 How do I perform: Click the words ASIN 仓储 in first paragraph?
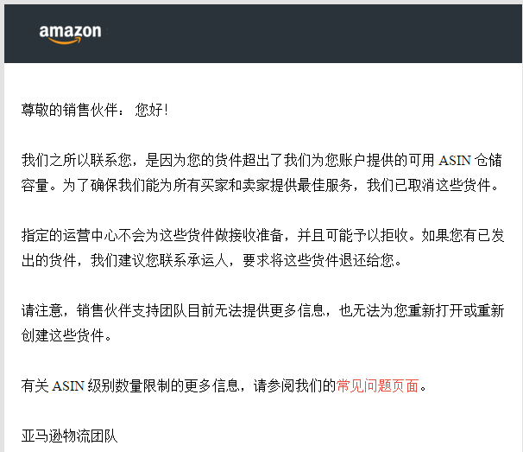pyautogui.click(x=471, y=161)
